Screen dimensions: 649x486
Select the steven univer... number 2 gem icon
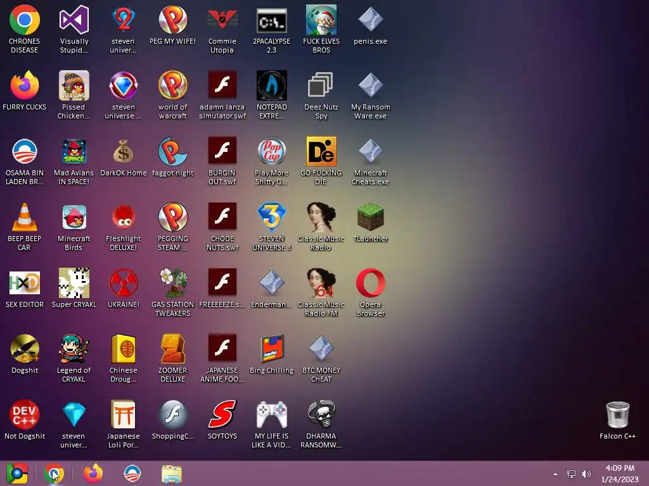click(124, 20)
